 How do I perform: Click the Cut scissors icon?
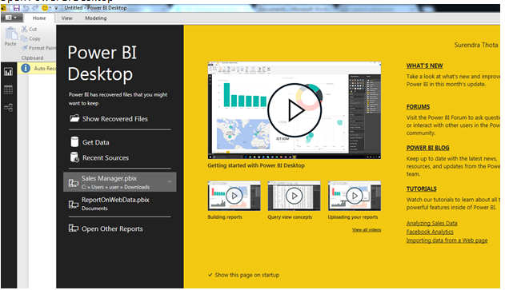[24, 29]
